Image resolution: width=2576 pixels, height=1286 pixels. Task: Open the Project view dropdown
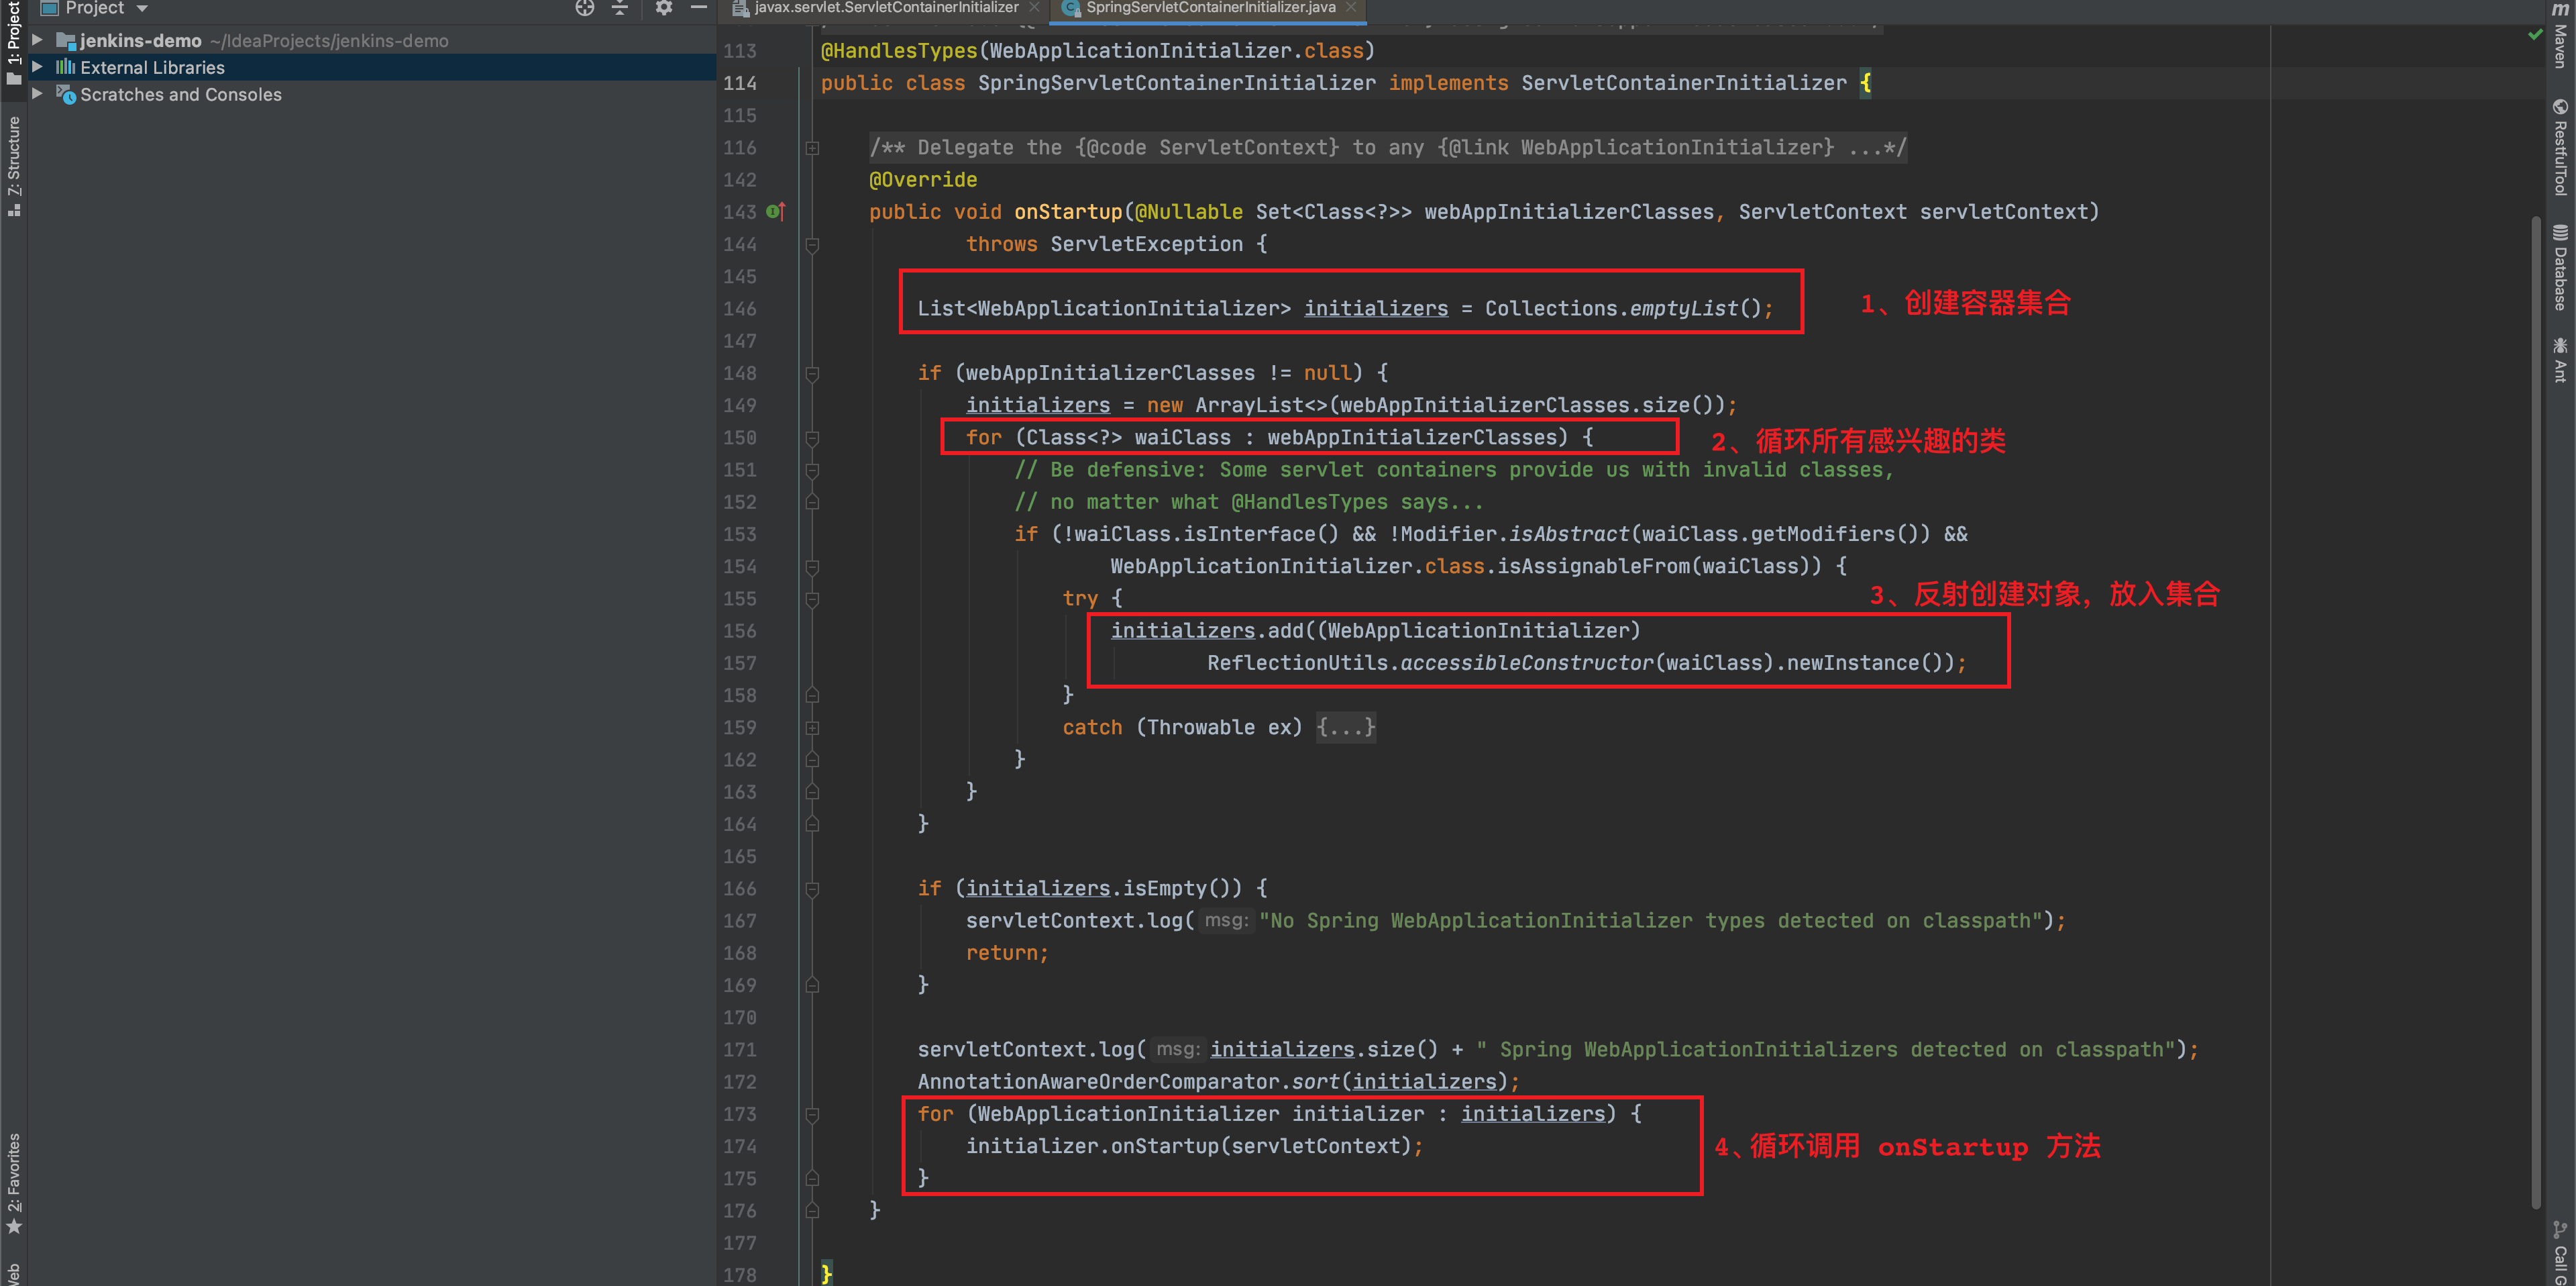pos(94,8)
